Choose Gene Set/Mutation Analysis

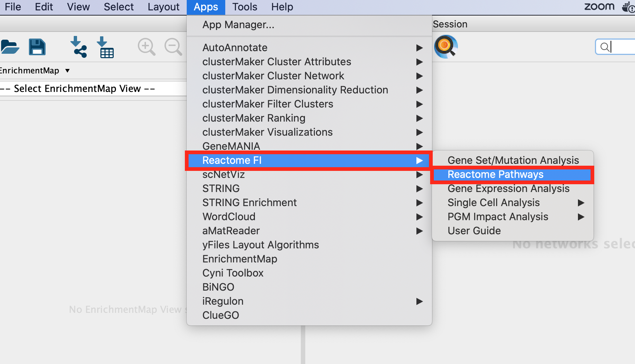point(513,160)
